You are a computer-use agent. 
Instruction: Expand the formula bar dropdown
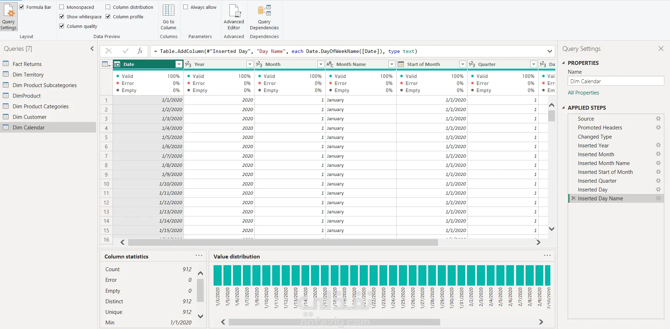pyautogui.click(x=550, y=51)
